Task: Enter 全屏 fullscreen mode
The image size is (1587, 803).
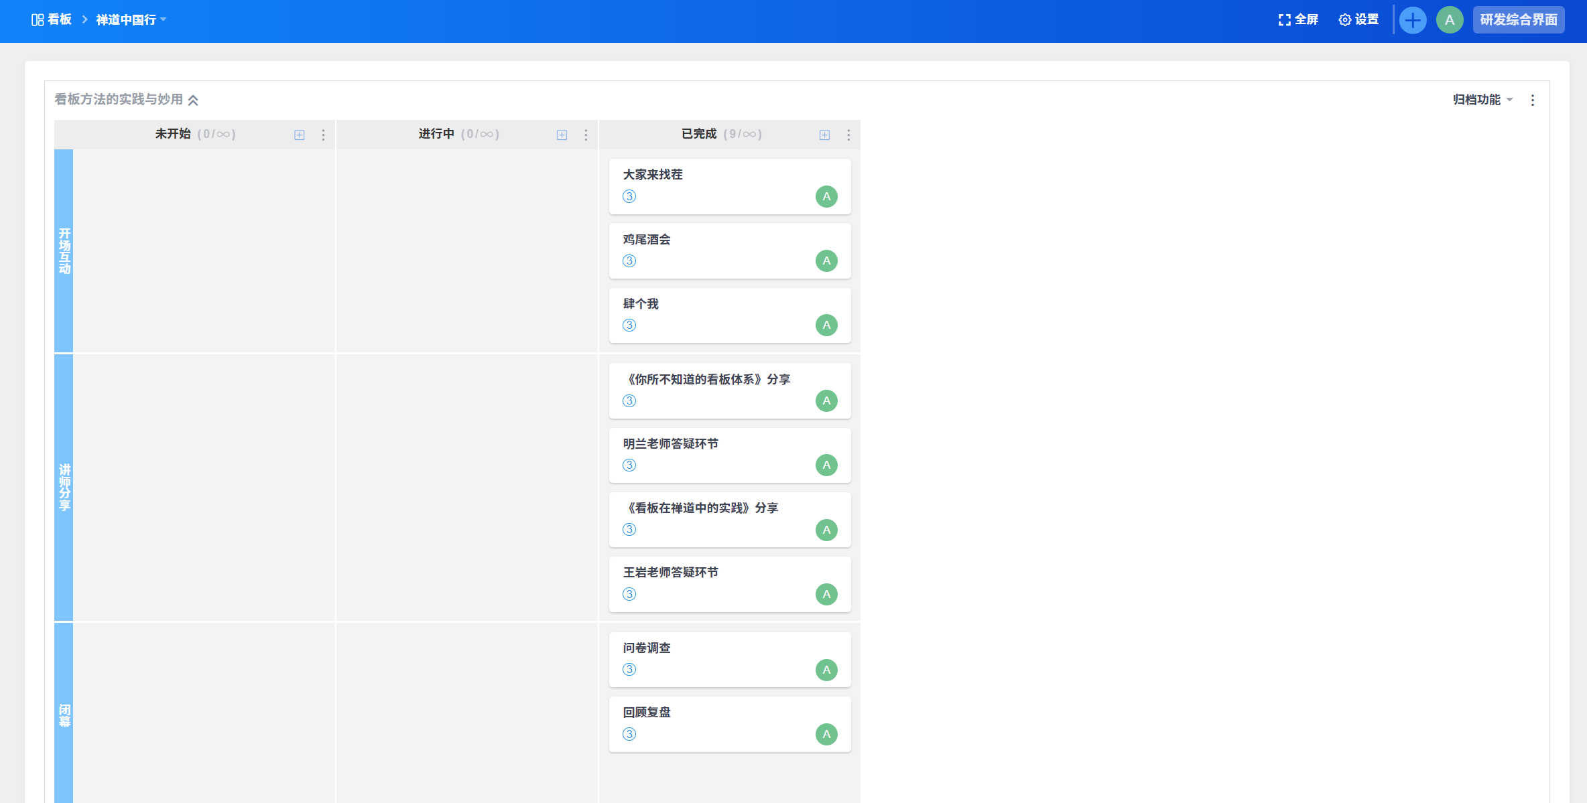Action: point(1298,20)
